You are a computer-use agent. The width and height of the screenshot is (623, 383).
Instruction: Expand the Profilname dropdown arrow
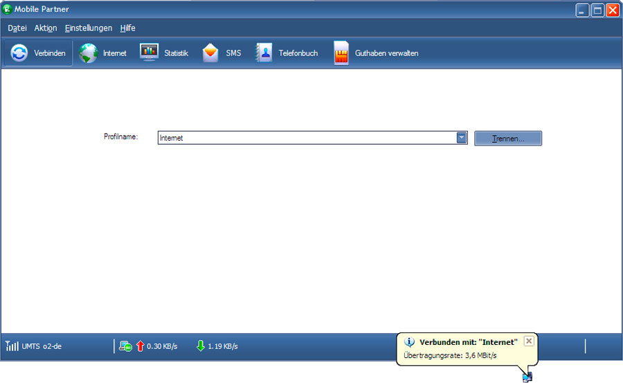click(x=461, y=138)
